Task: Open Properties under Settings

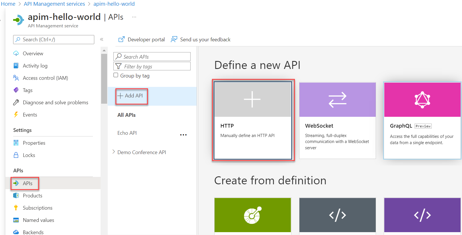Action: click(x=34, y=143)
